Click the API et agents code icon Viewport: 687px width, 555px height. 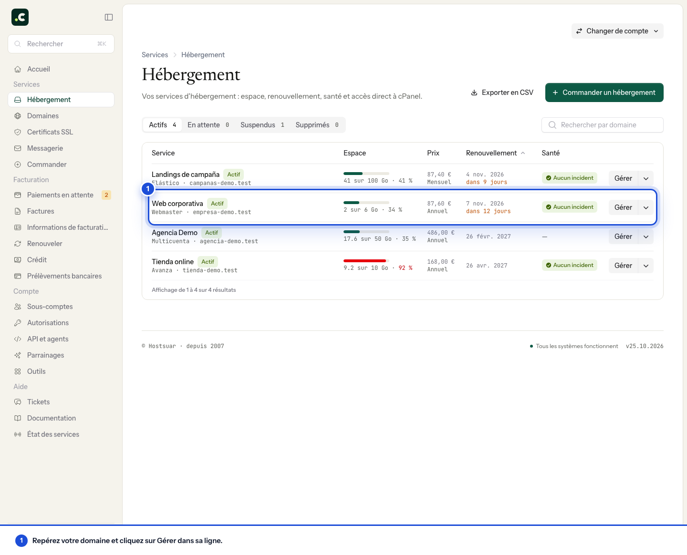[18, 339]
